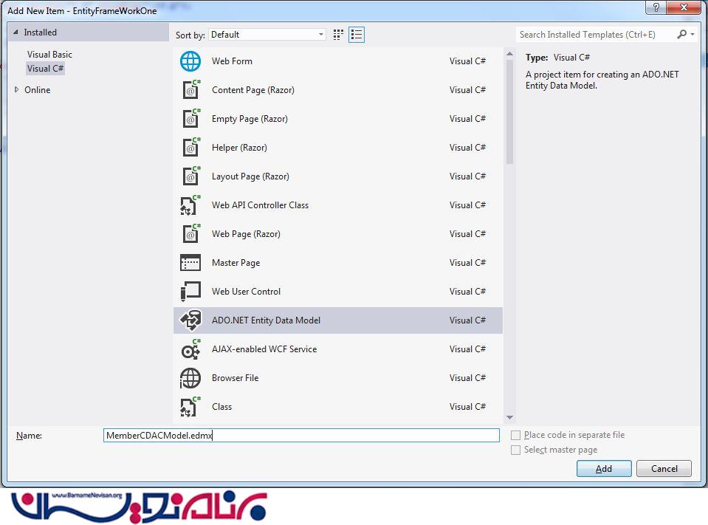The image size is (708, 525).
Task: Select the ADO.NET Entity Data Model icon
Action: click(x=190, y=320)
